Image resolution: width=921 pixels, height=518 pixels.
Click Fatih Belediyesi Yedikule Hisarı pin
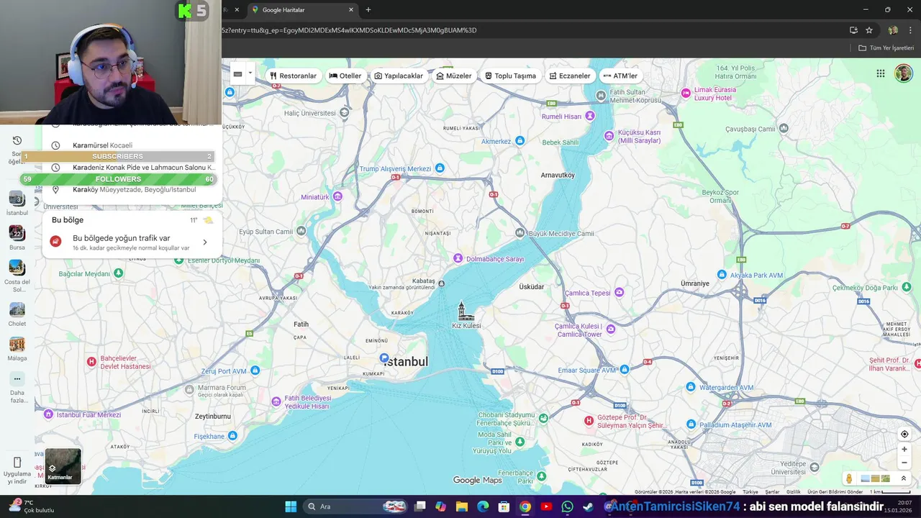[276, 401]
